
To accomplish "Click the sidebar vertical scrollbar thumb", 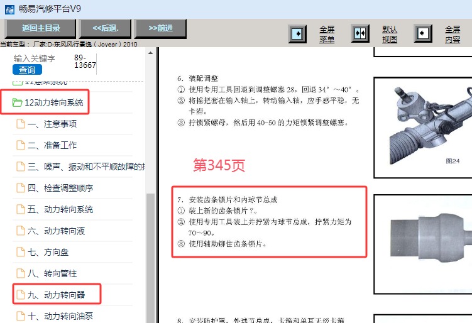I will tap(150, 258).
